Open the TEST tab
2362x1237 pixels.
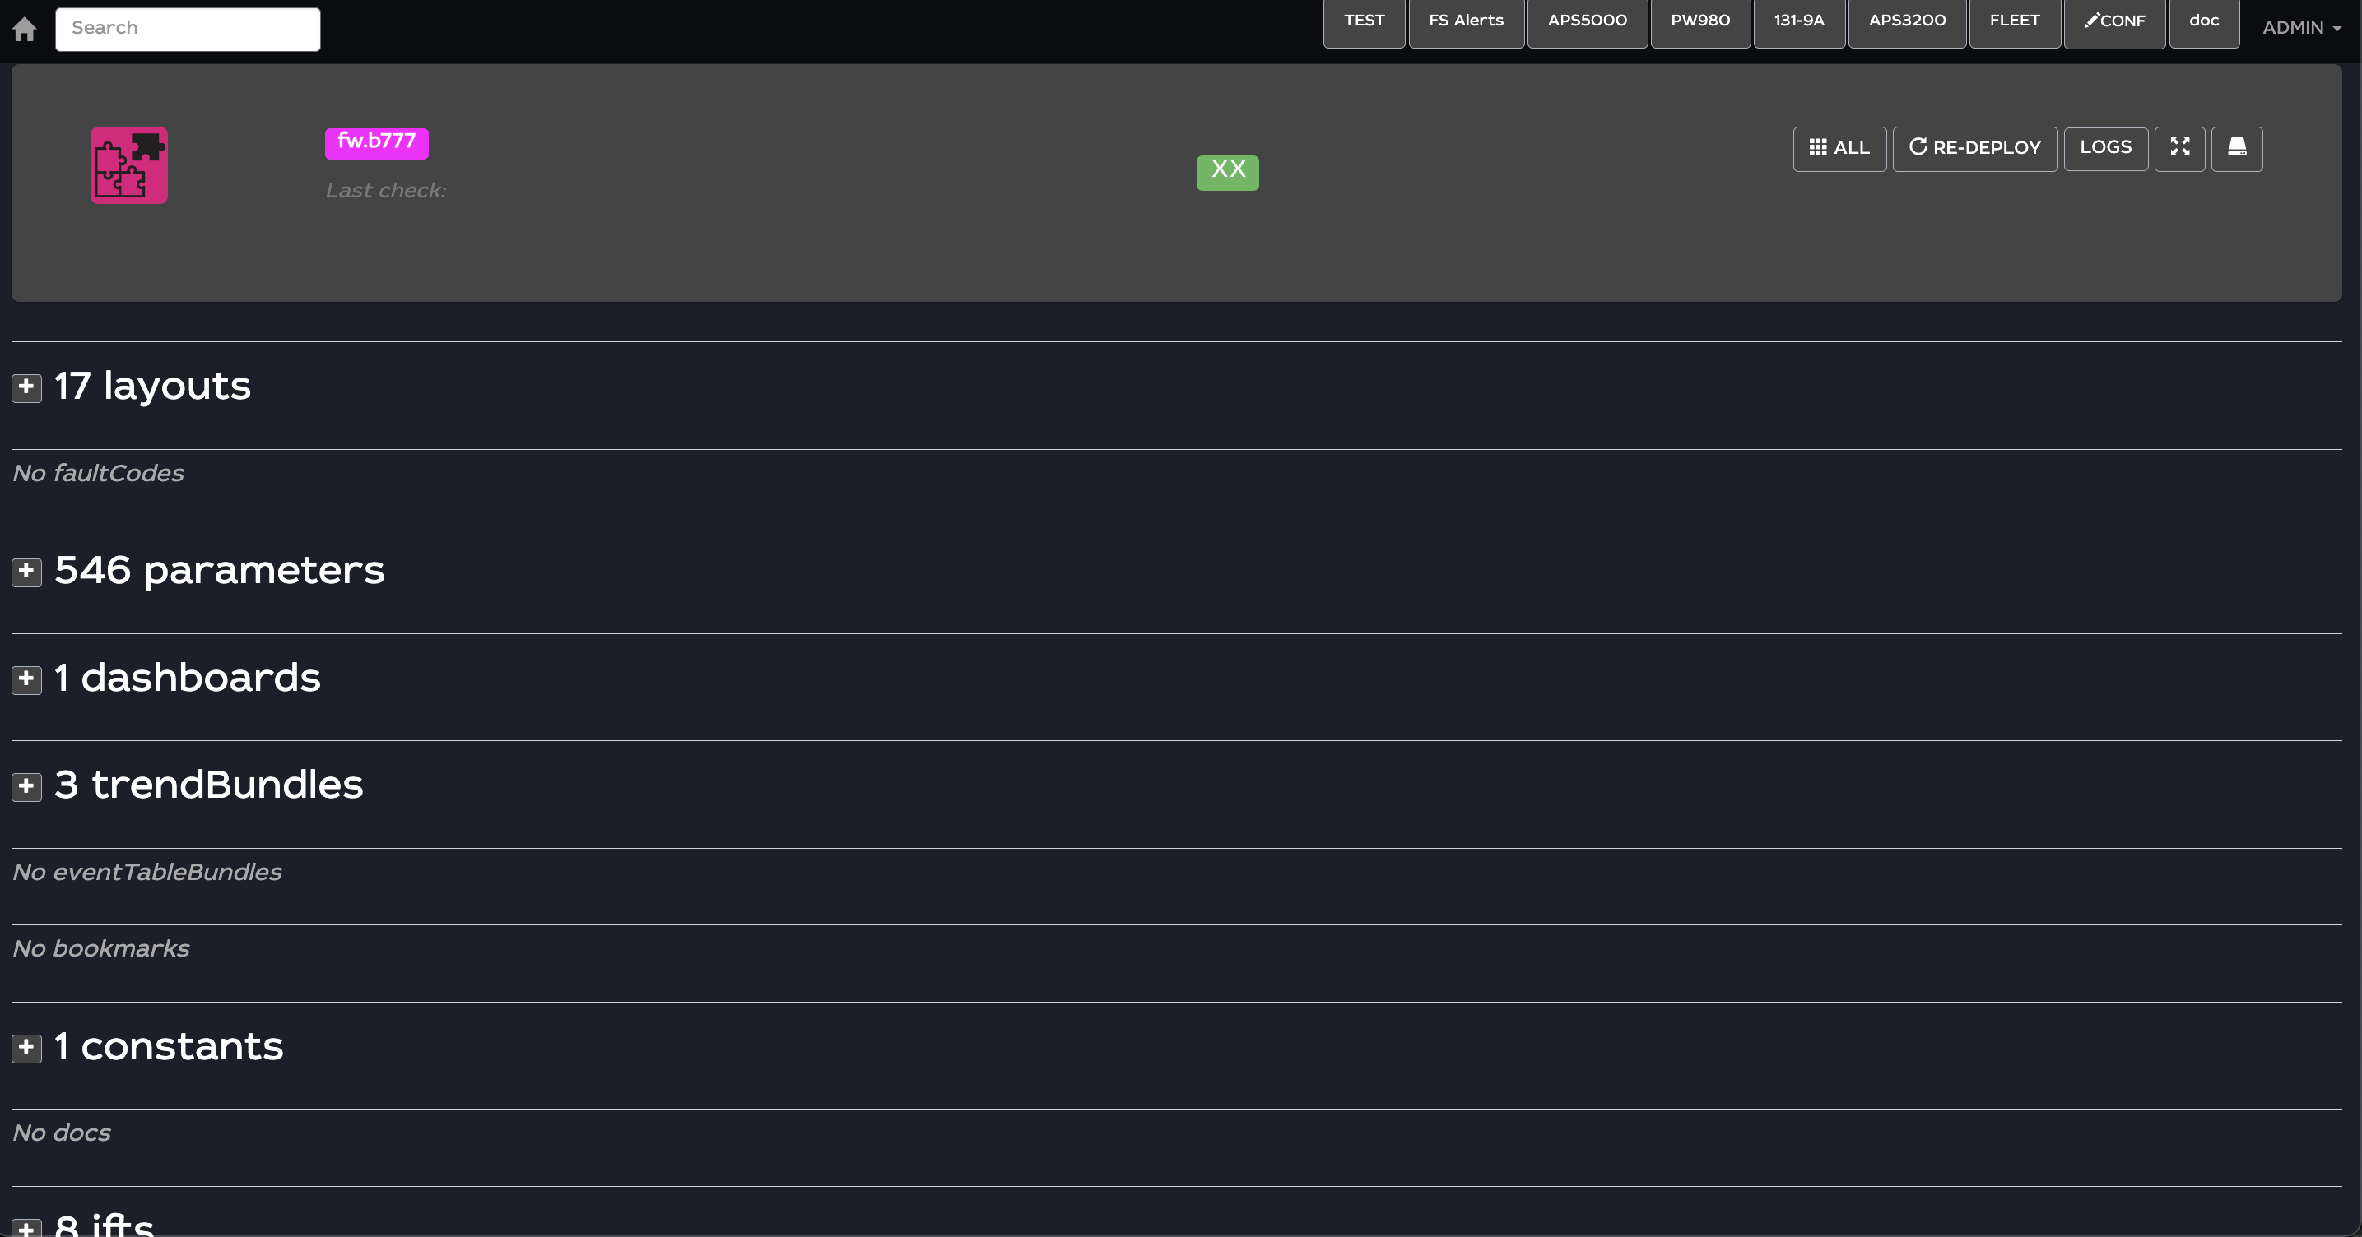(1364, 22)
